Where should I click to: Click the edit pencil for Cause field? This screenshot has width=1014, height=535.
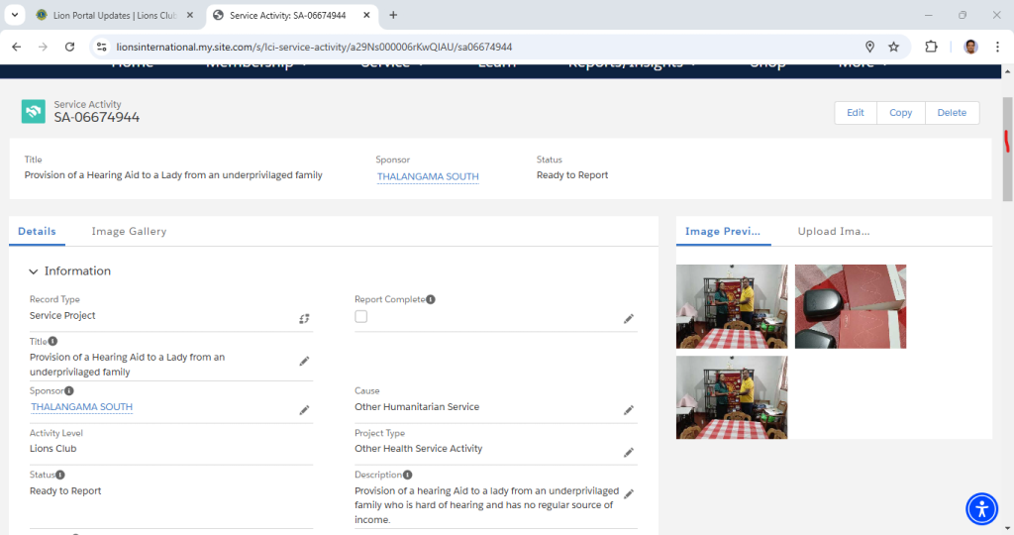pyautogui.click(x=629, y=410)
